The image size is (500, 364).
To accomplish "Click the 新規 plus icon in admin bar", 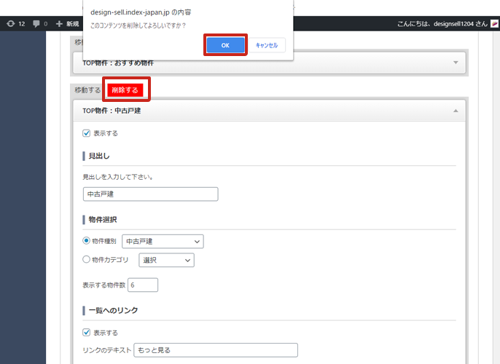I will [x=67, y=24].
